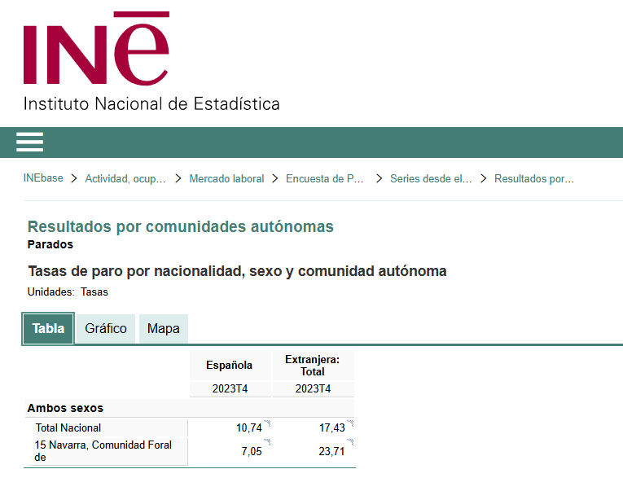The height and width of the screenshot is (491, 623).
Task: Open the 'Actividad, ocup...' breadcrumb
Action: 125,178
